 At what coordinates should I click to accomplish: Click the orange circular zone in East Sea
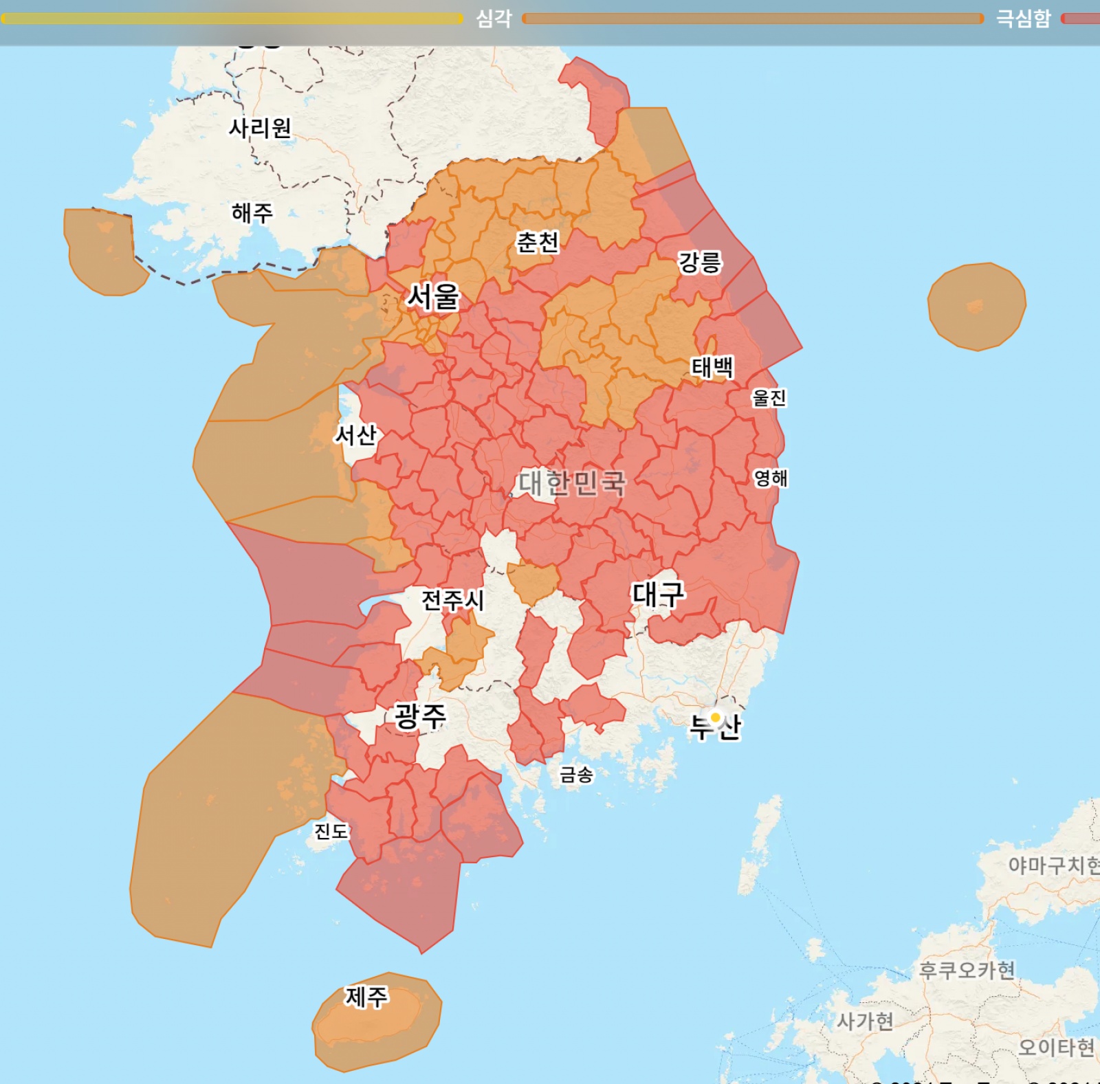[x=976, y=306]
